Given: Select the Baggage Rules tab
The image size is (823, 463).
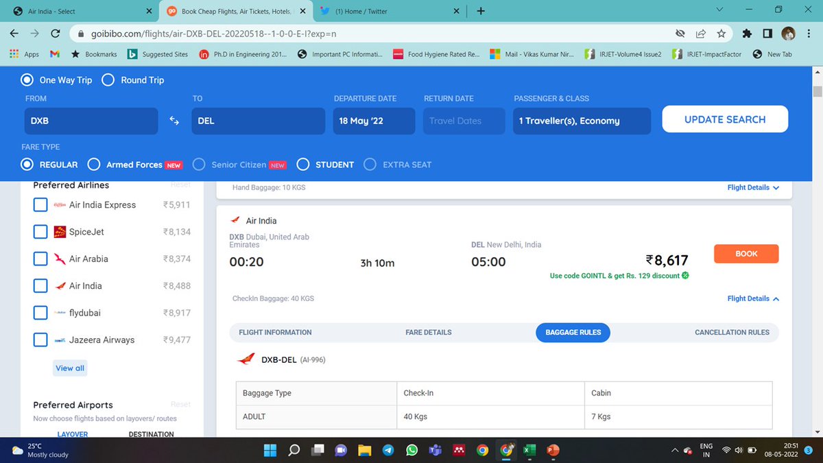Looking at the screenshot, I should click(x=573, y=332).
